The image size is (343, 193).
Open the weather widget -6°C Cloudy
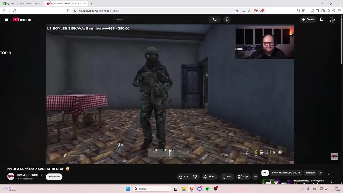[x=10, y=189]
